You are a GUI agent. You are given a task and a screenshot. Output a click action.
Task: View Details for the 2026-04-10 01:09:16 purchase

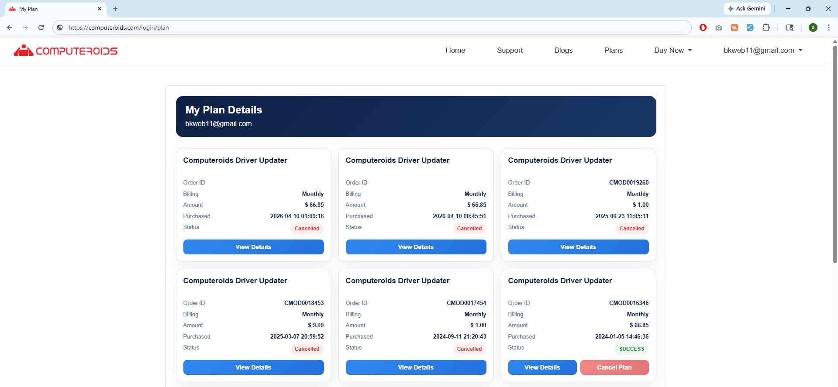(x=253, y=247)
